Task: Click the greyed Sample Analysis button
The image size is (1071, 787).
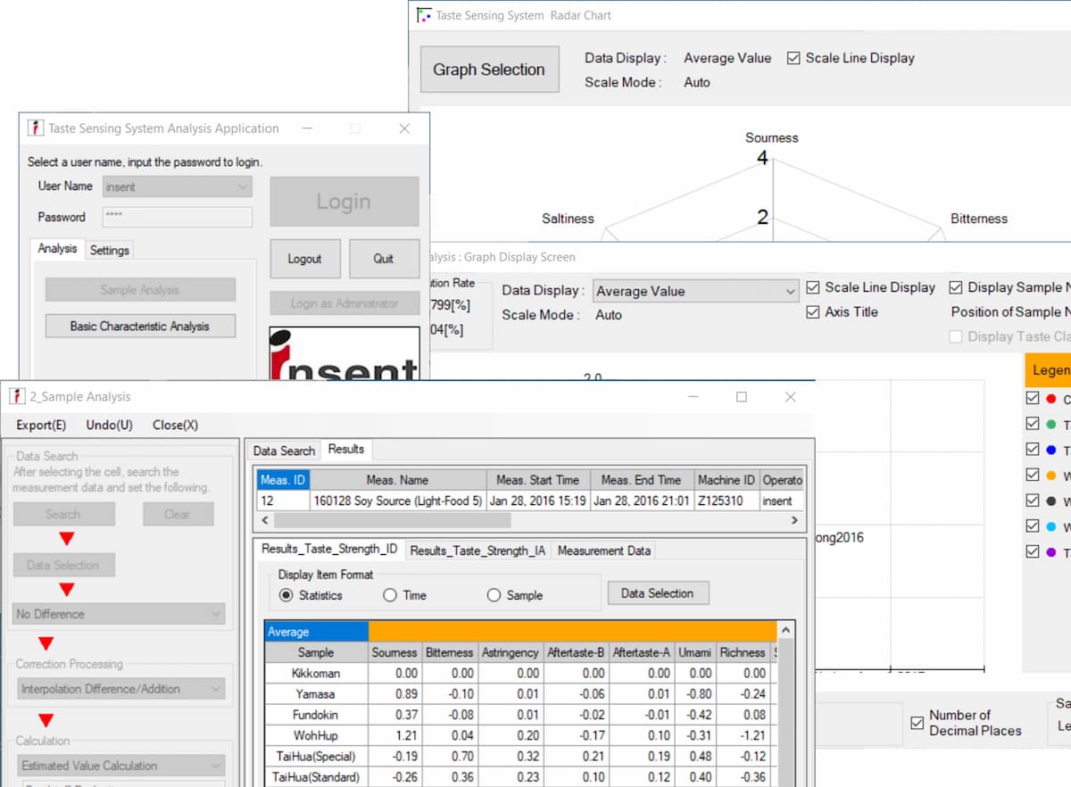Action: click(x=140, y=290)
